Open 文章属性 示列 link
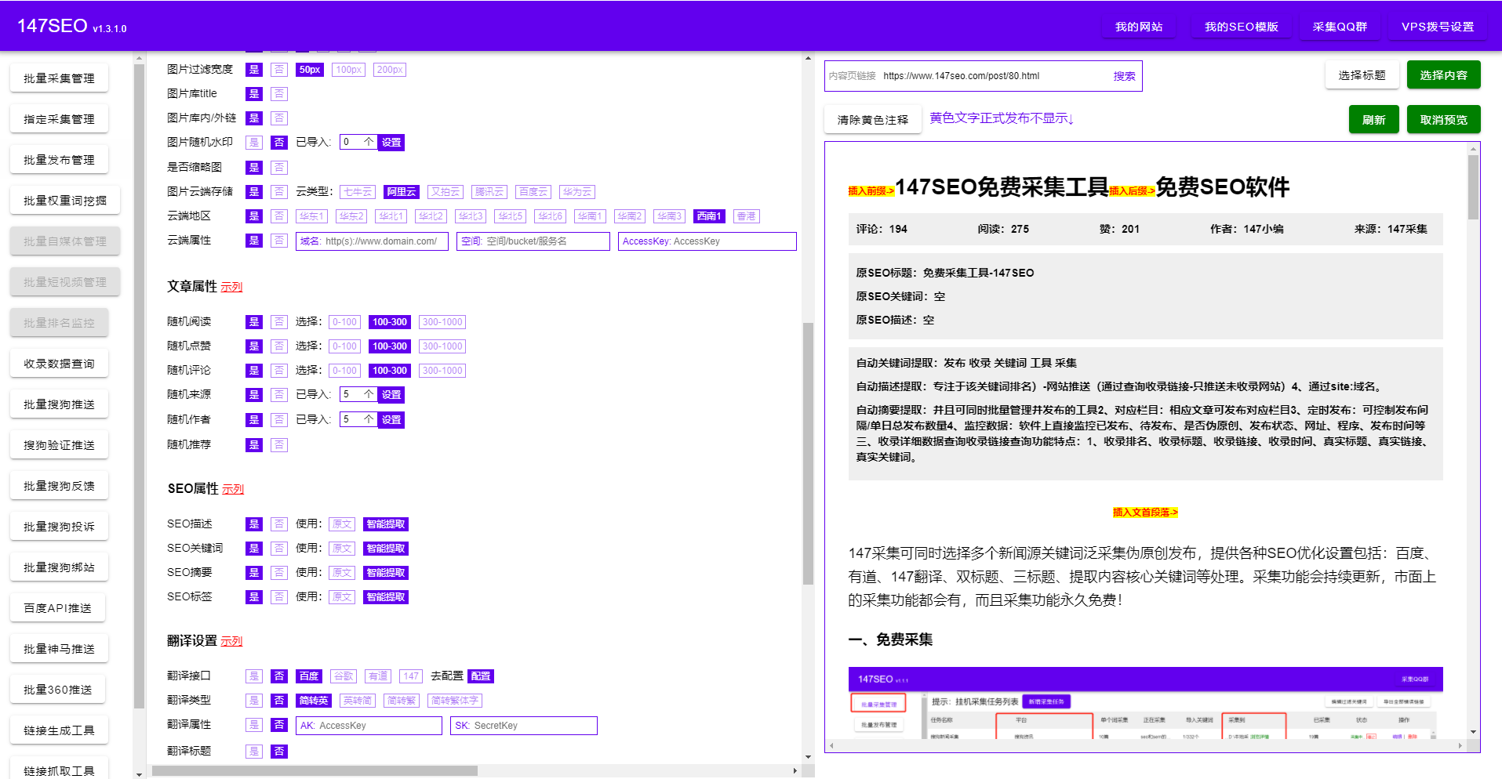This screenshot has height=779, width=1502. [x=231, y=288]
